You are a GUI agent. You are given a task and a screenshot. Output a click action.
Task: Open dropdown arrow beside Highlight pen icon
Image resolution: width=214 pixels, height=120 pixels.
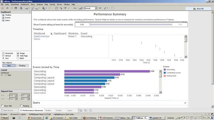[108, 8]
